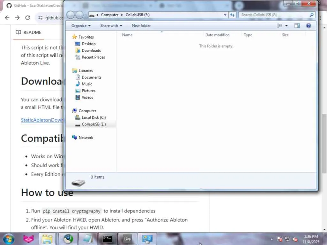Sort by the Name column header

click(x=127, y=35)
